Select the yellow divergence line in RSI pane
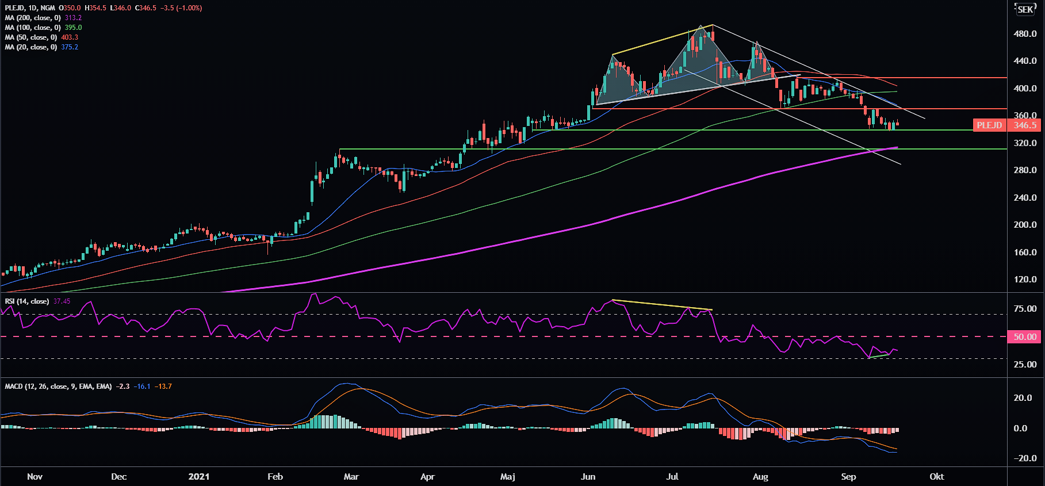The height and width of the screenshot is (486, 1045). click(x=661, y=305)
